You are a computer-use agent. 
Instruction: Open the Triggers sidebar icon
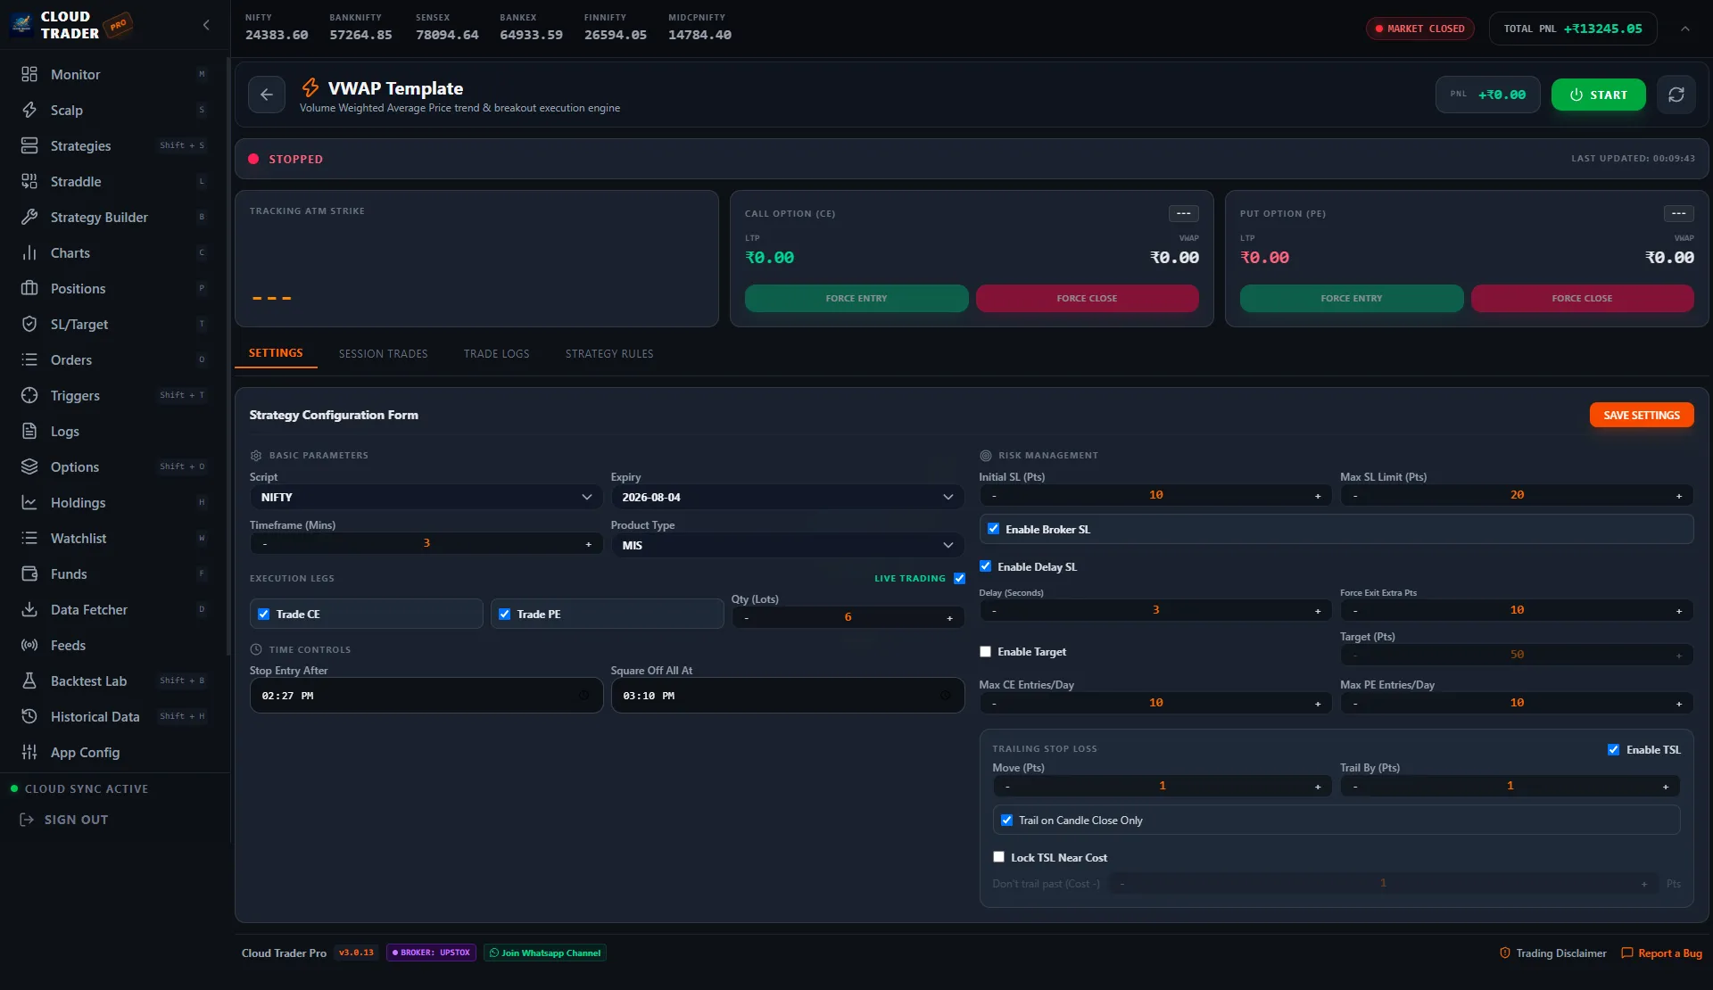29,395
